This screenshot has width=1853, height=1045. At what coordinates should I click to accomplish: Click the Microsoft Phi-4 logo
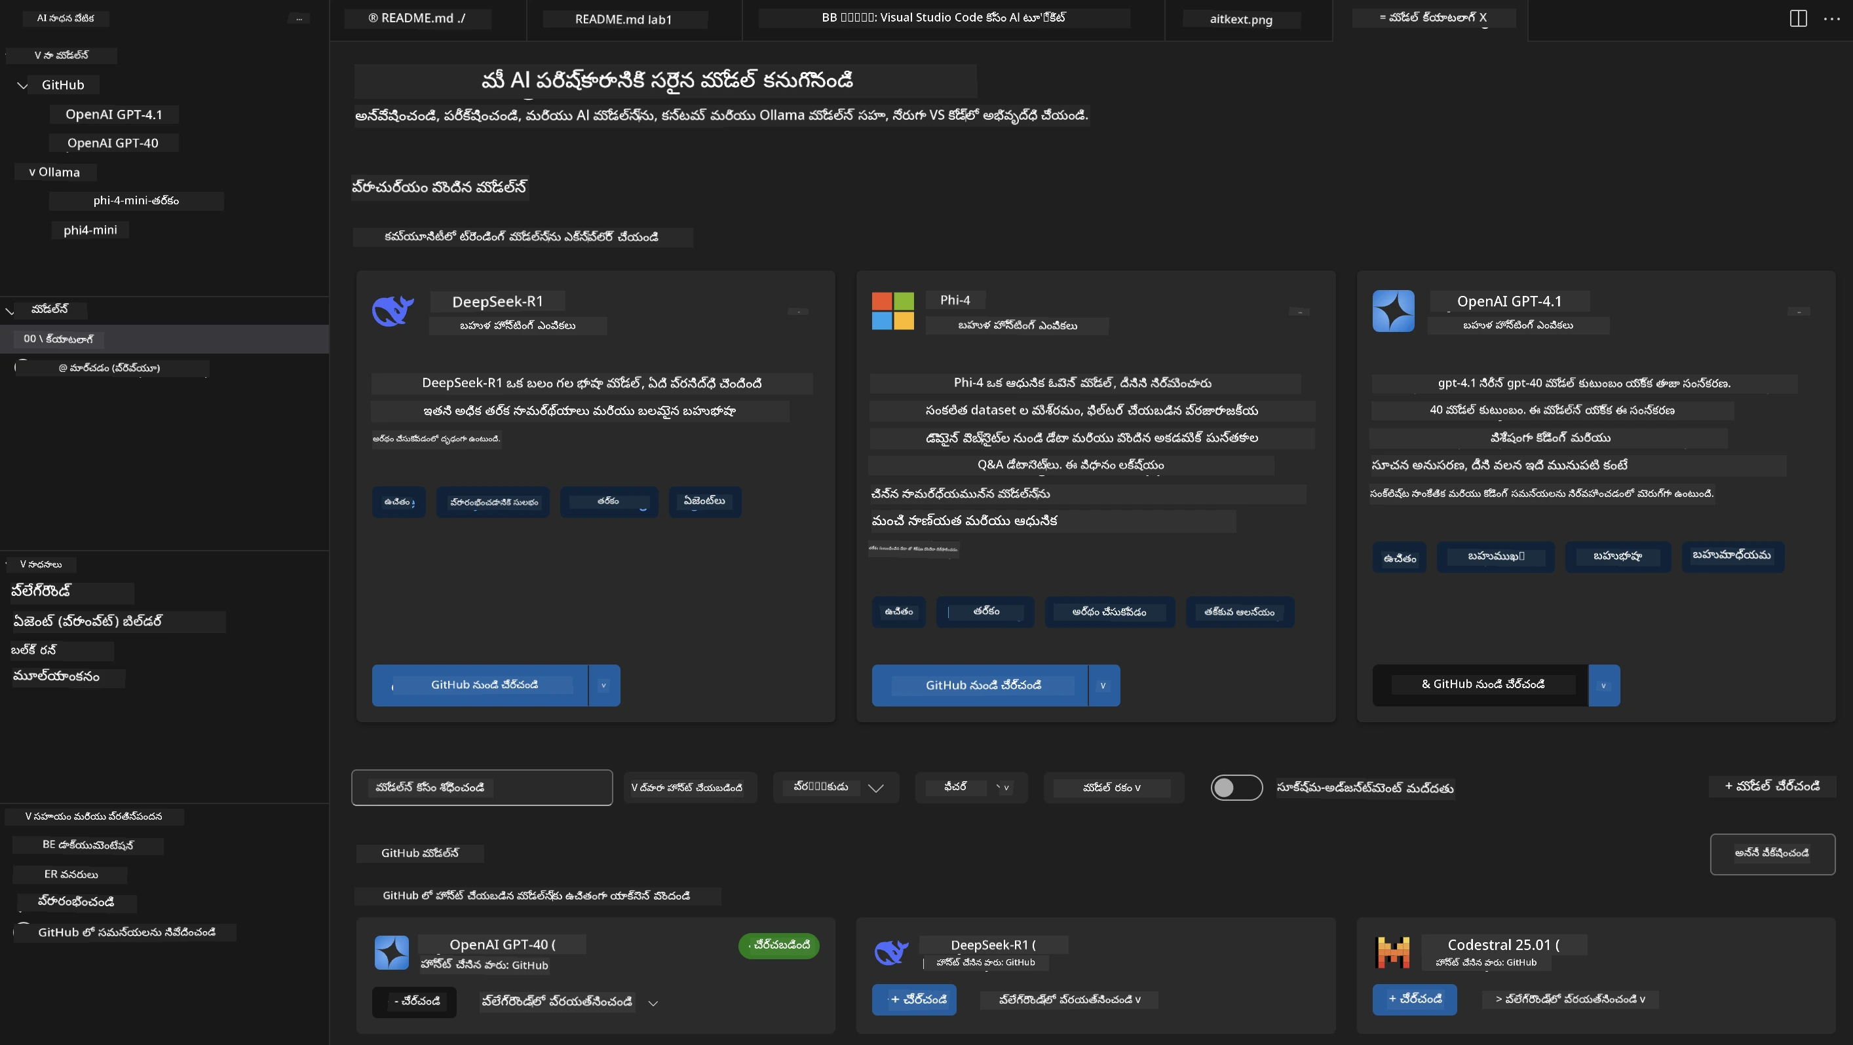[x=892, y=310]
